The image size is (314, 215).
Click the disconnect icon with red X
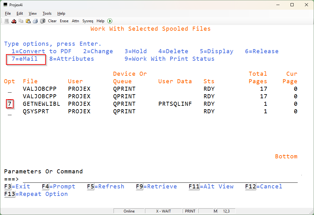click(x=14, y=21)
